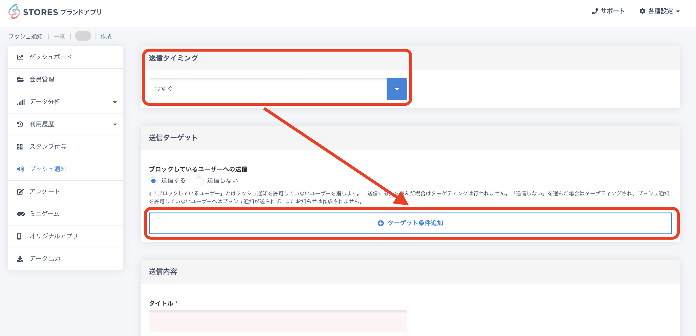Open the ダッシュボード chart icon
This screenshot has width=696, height=336.
point(20,57)
